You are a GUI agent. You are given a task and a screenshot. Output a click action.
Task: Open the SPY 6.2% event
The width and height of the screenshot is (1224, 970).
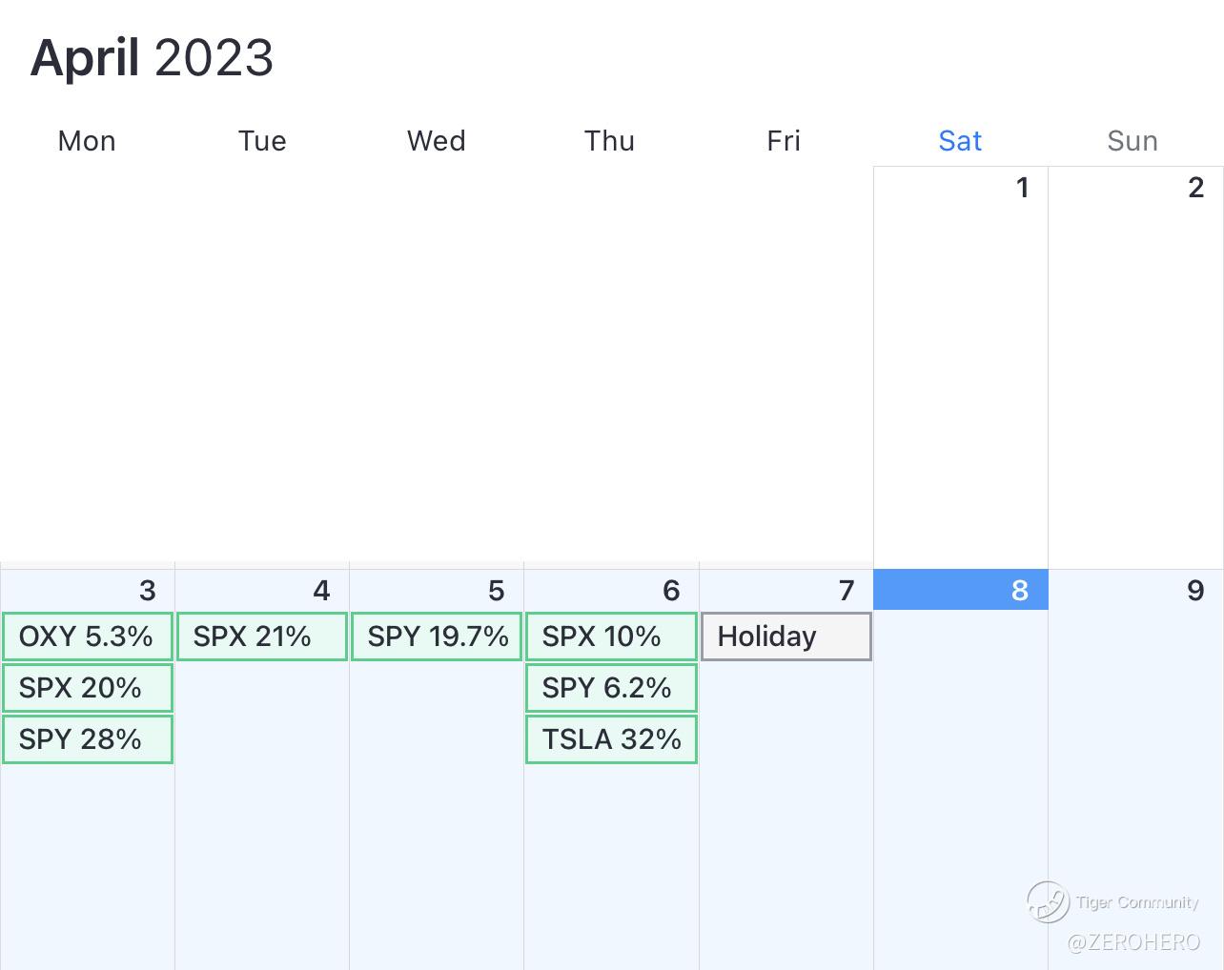click(x=611, y=688)
